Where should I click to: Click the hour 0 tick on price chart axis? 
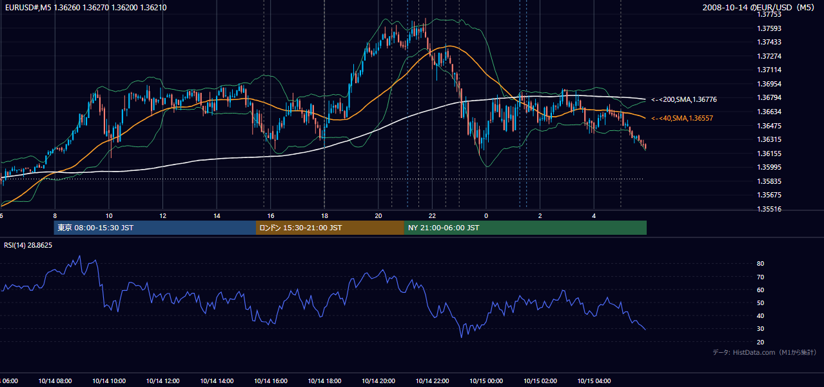(x=486, y=216)
